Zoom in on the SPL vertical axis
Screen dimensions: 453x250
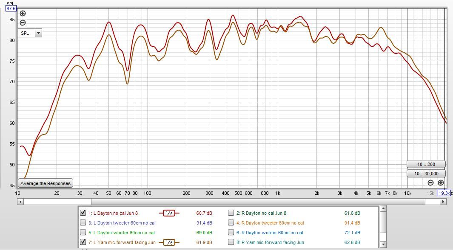[x=23, y=14]
